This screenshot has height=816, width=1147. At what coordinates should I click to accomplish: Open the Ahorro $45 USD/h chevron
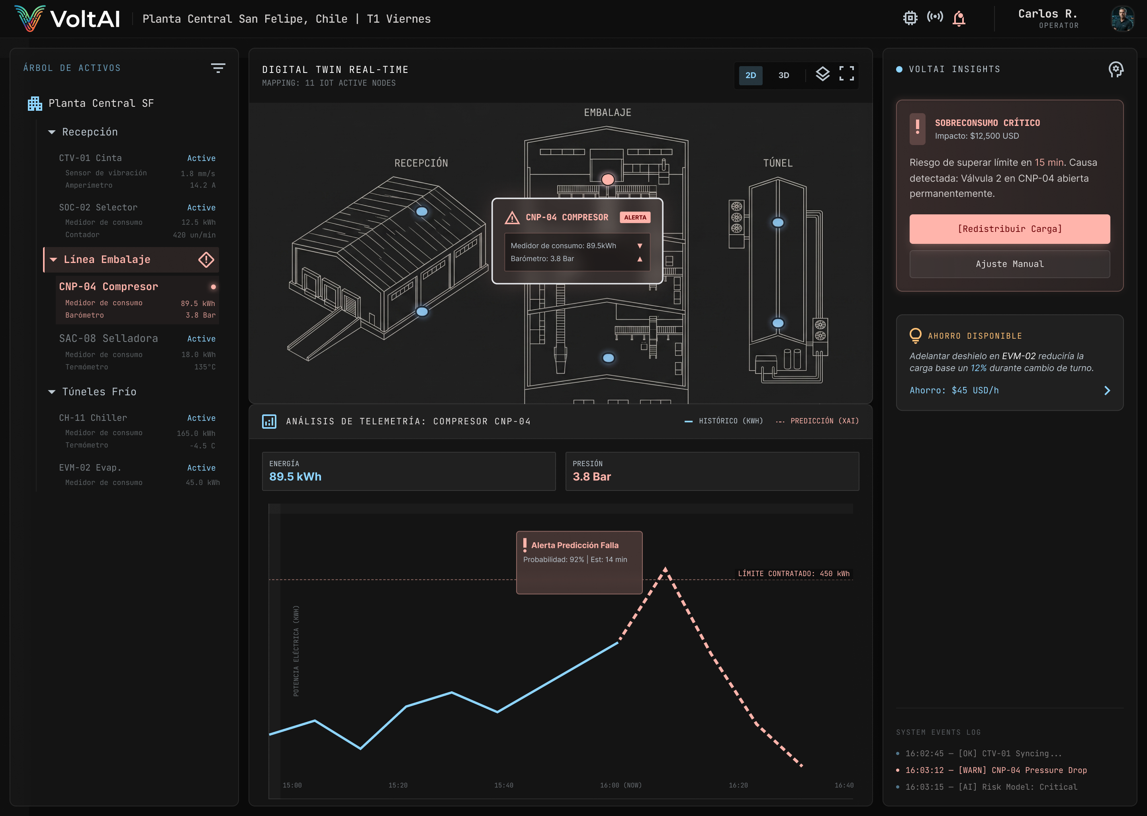click(x=1107, y=391)
